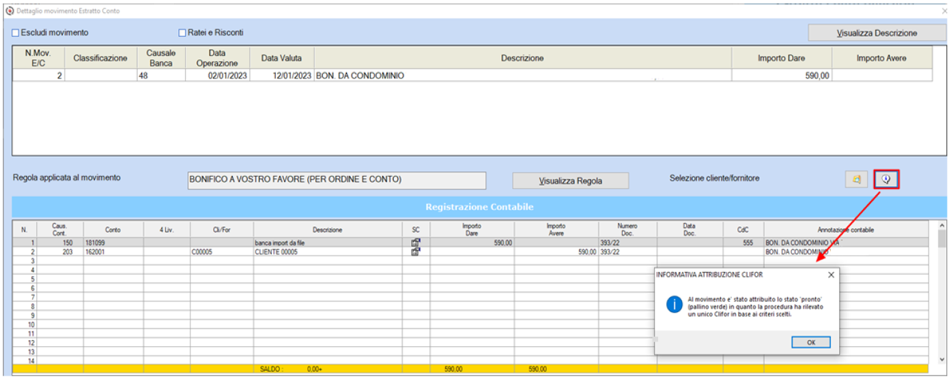Click the Visualizza Descrizione button
Viewport: 951px width, 379px height.
click(x=877, y=33)
